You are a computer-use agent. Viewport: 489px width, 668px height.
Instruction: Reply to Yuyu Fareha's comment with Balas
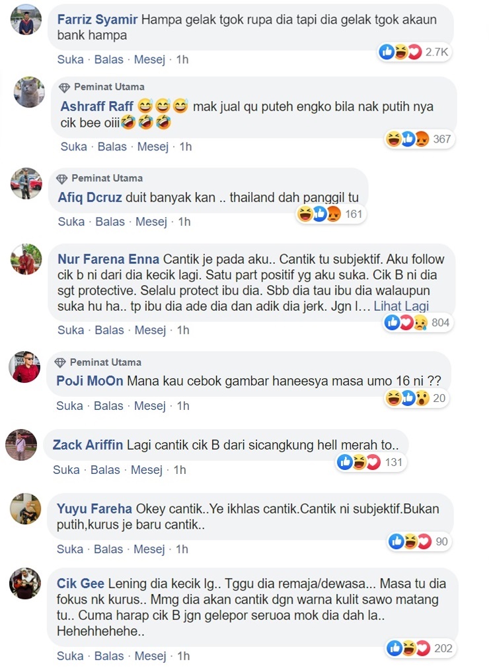tap(108, 549)
